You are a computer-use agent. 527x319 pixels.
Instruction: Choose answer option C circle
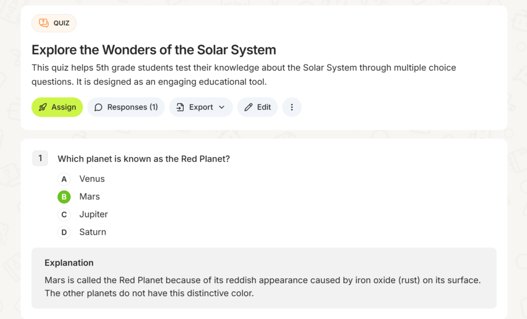pos(64,215)
